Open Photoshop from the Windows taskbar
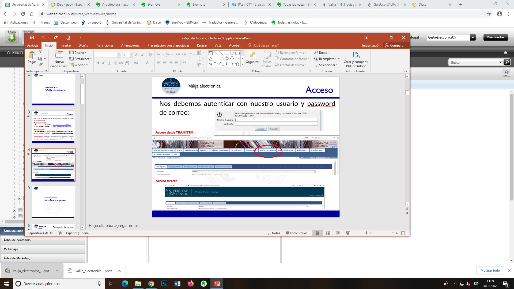 (x=164, y=284)
